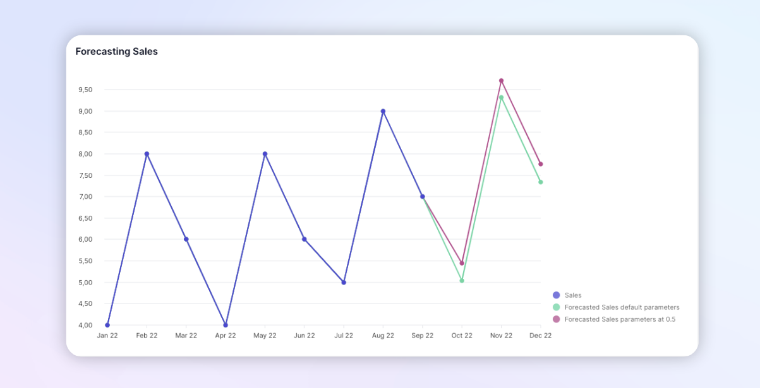Image resolution: width=760 pixels, height=388 pixels.
Task: Click the '9,00' y-axis value
Action: [x=85, y=111]
